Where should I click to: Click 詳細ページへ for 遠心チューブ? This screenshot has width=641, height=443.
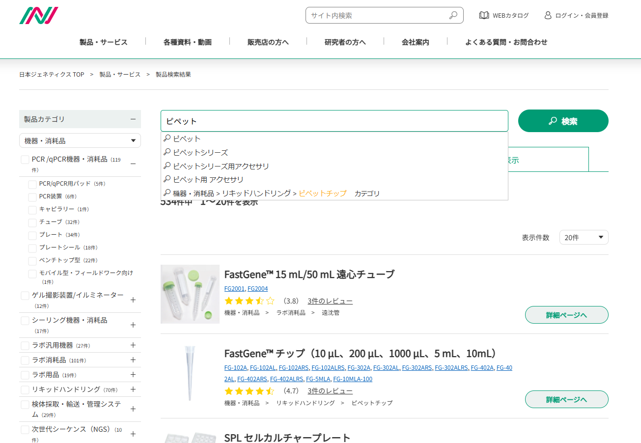567,315
